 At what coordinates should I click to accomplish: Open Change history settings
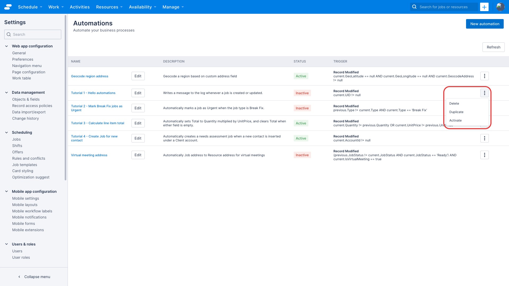tap(25, 118)
